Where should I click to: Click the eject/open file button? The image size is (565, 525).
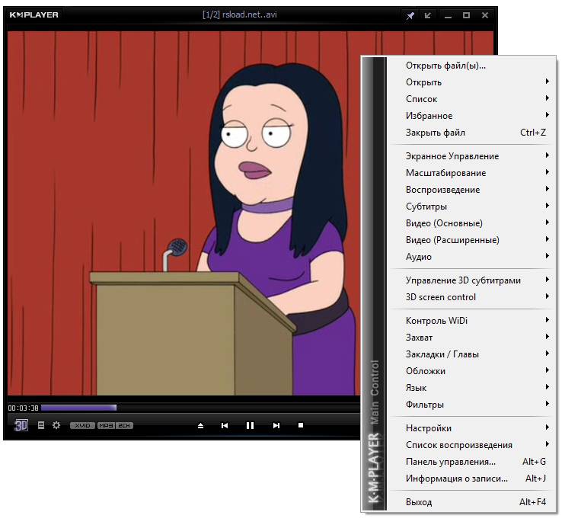[x=201, y=426]
